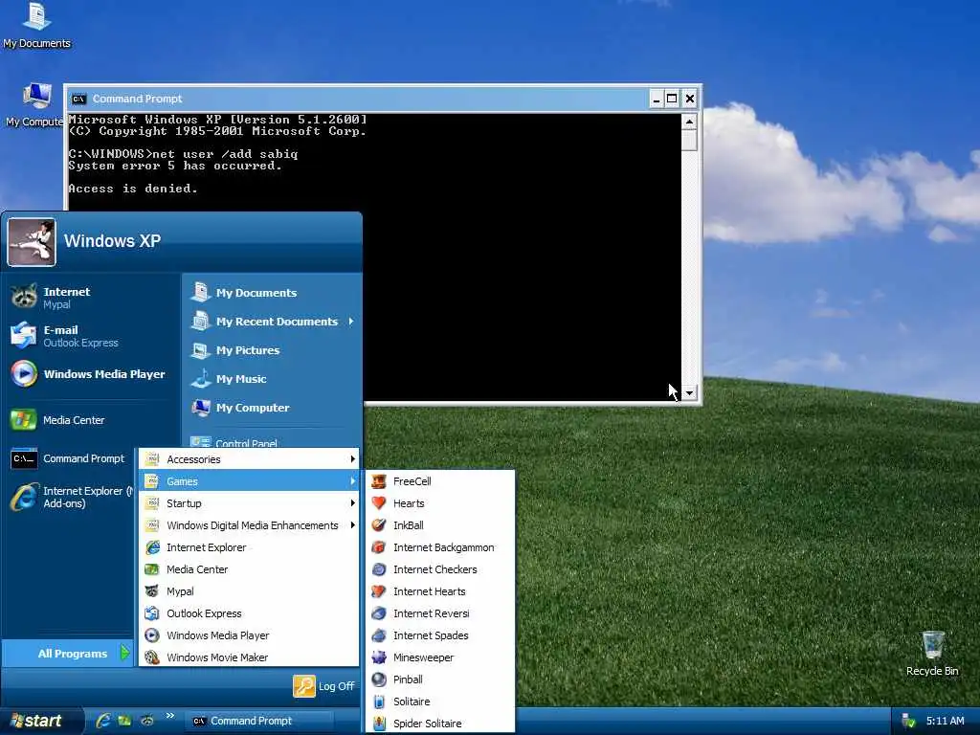Open My Computer from Start menu

[x=273, y=408]
